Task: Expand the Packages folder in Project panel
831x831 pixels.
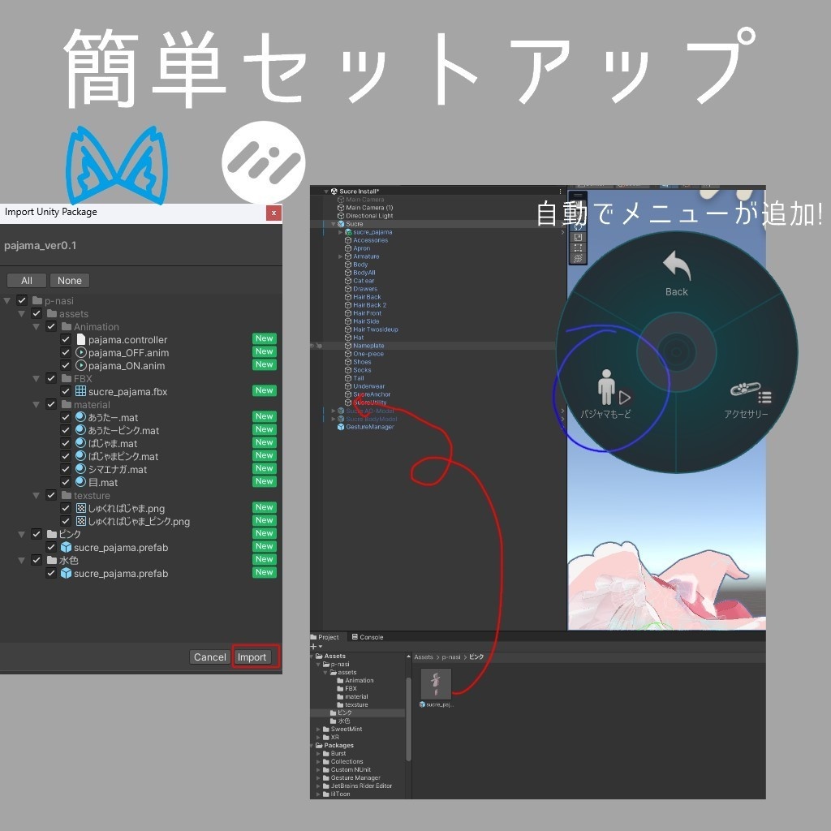Action: click(x=312, y=745)
